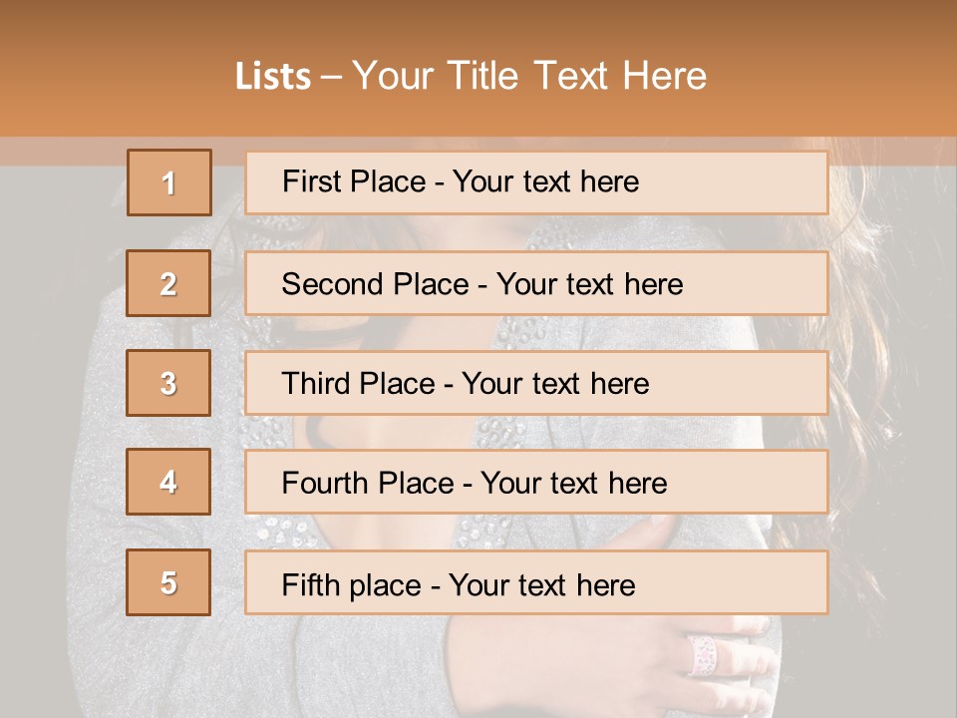
Task: Click the ring on the woman's finger
Action: (x=704, y=654)
